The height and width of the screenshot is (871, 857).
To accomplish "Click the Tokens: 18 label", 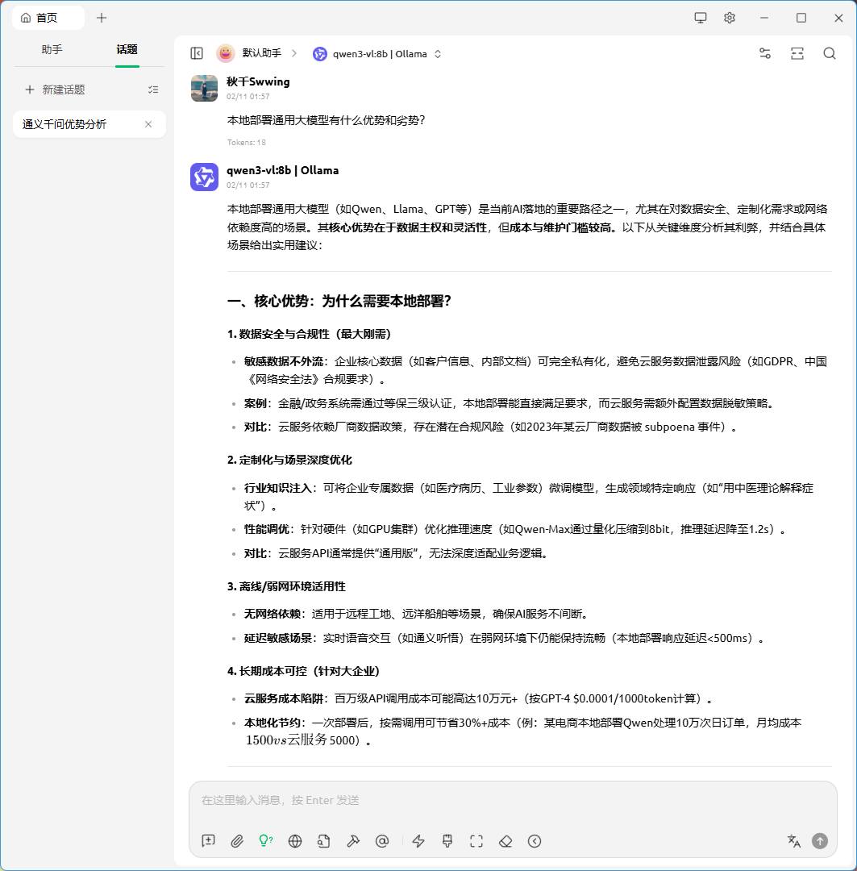I will coord(247,142).
